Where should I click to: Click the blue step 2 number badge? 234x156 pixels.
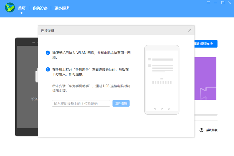[x=48, y=69]
